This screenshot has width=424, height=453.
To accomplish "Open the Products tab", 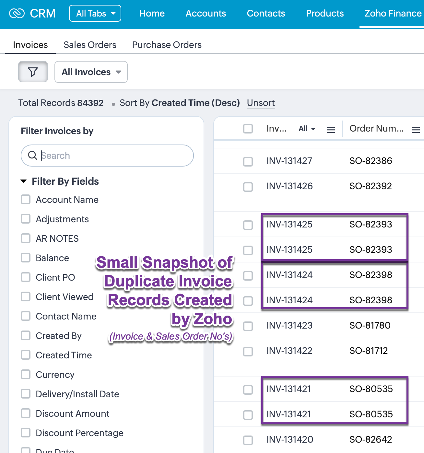I will pos(325,13).
